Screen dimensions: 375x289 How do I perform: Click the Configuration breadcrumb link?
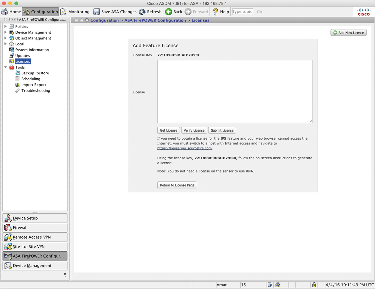[104, 20]
